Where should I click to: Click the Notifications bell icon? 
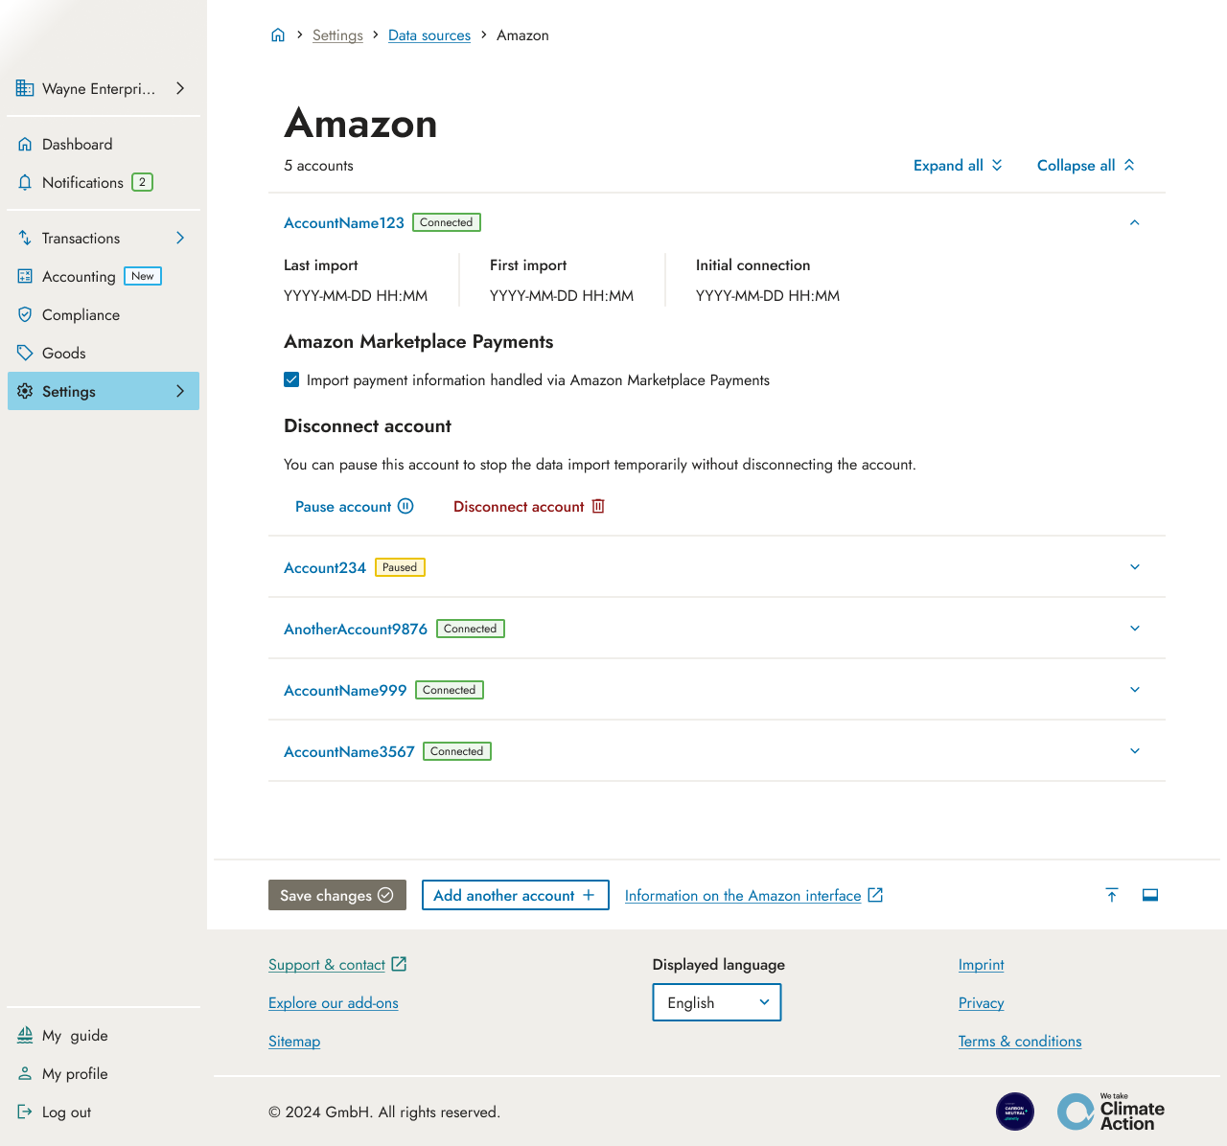[25, 182]
